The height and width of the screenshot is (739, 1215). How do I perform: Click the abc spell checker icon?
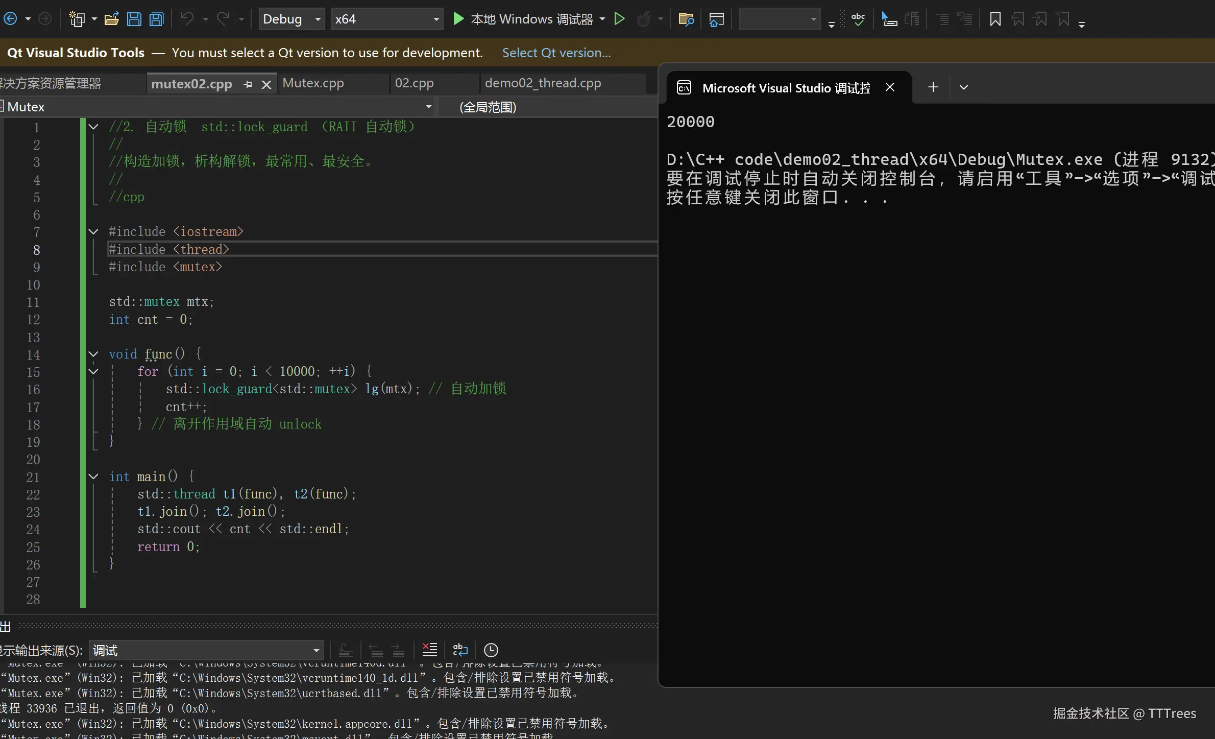[x=858, y=19]
